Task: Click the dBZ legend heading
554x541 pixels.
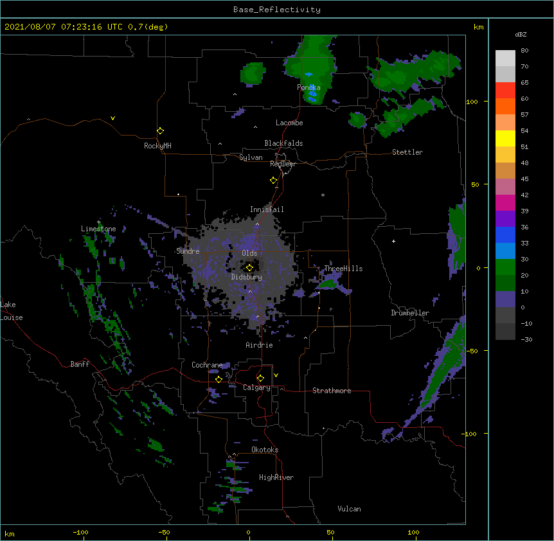Action: [521, 34]
